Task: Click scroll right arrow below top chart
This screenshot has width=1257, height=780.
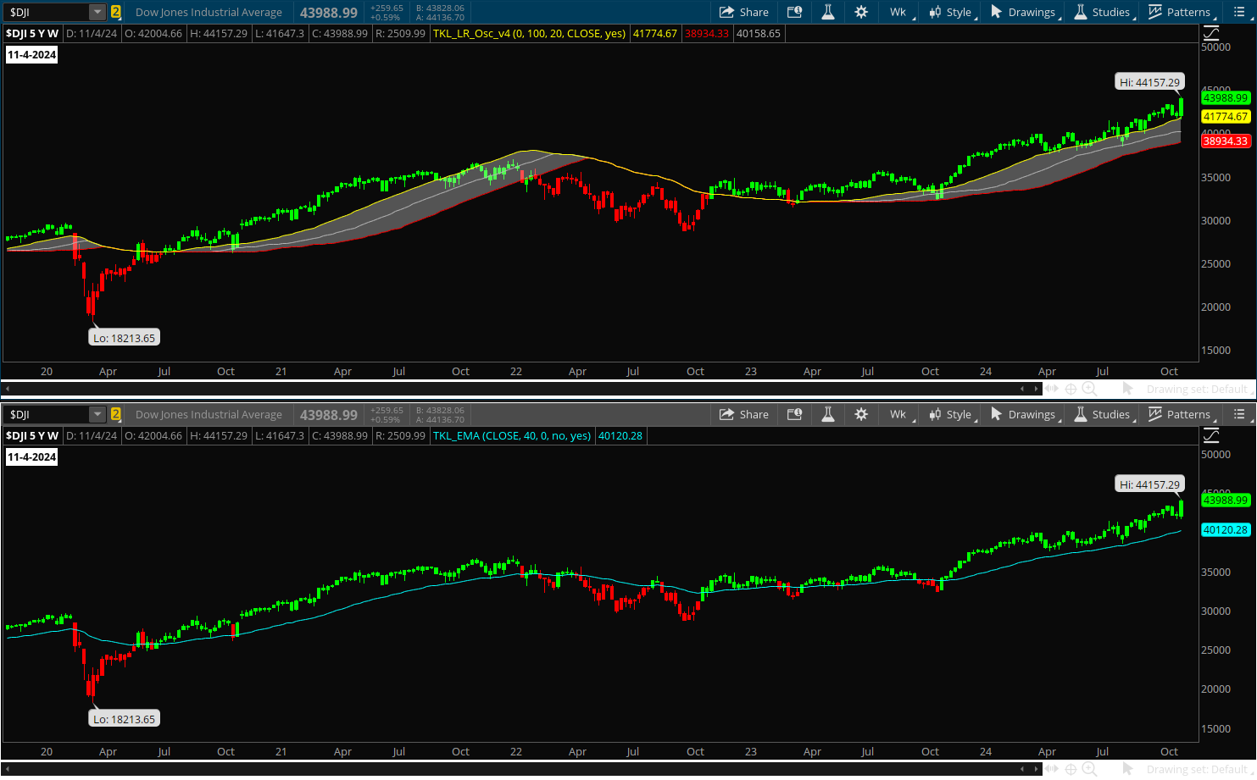Action: (x=1036, y=389)
